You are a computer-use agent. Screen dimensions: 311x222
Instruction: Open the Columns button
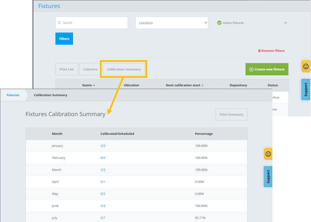pyautogui.click(x=90, y=69)
